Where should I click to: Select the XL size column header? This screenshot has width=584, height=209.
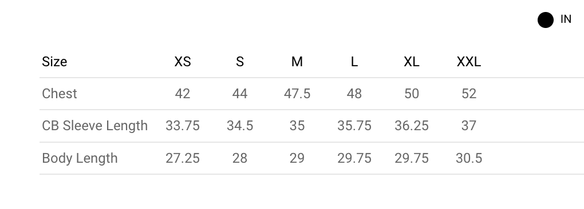tap(412, 62)
